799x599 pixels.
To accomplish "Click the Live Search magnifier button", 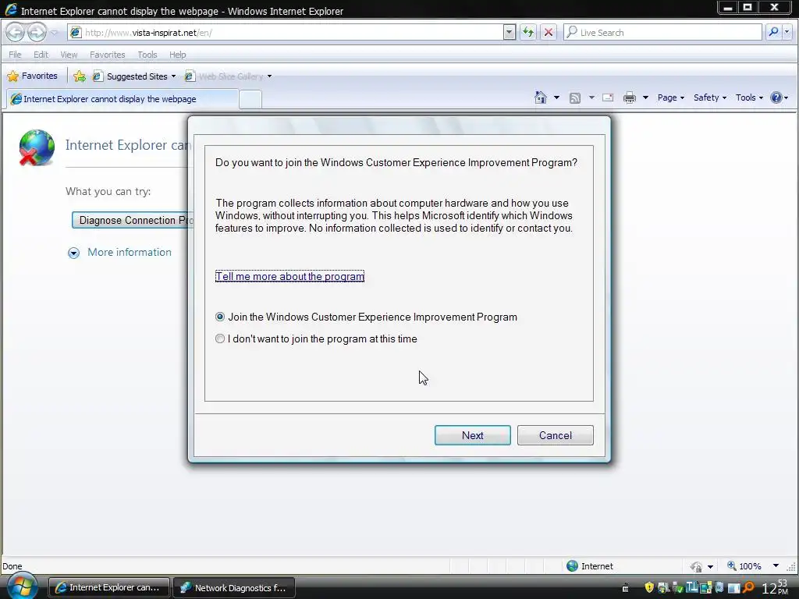I will coord(773,32).
